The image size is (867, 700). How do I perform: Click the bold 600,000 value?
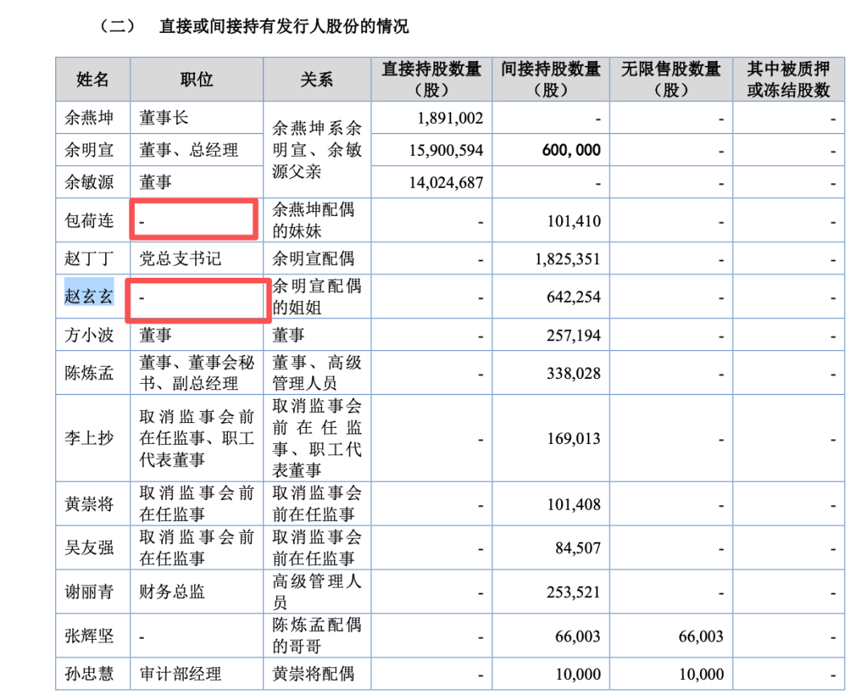coord(572,150)
